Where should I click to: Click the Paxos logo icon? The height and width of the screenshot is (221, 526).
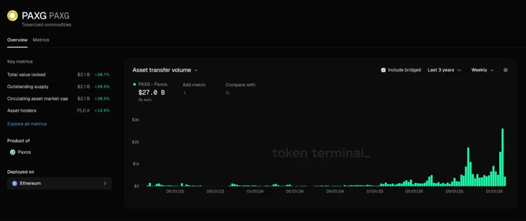[x=12, y=152]
